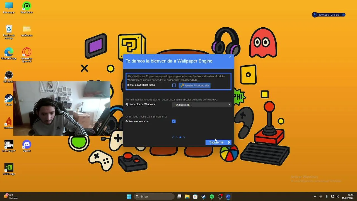The width and height of the screenshot is (357, 201).
Task: Show hidden system tray icons
Action: coord(315,197)
